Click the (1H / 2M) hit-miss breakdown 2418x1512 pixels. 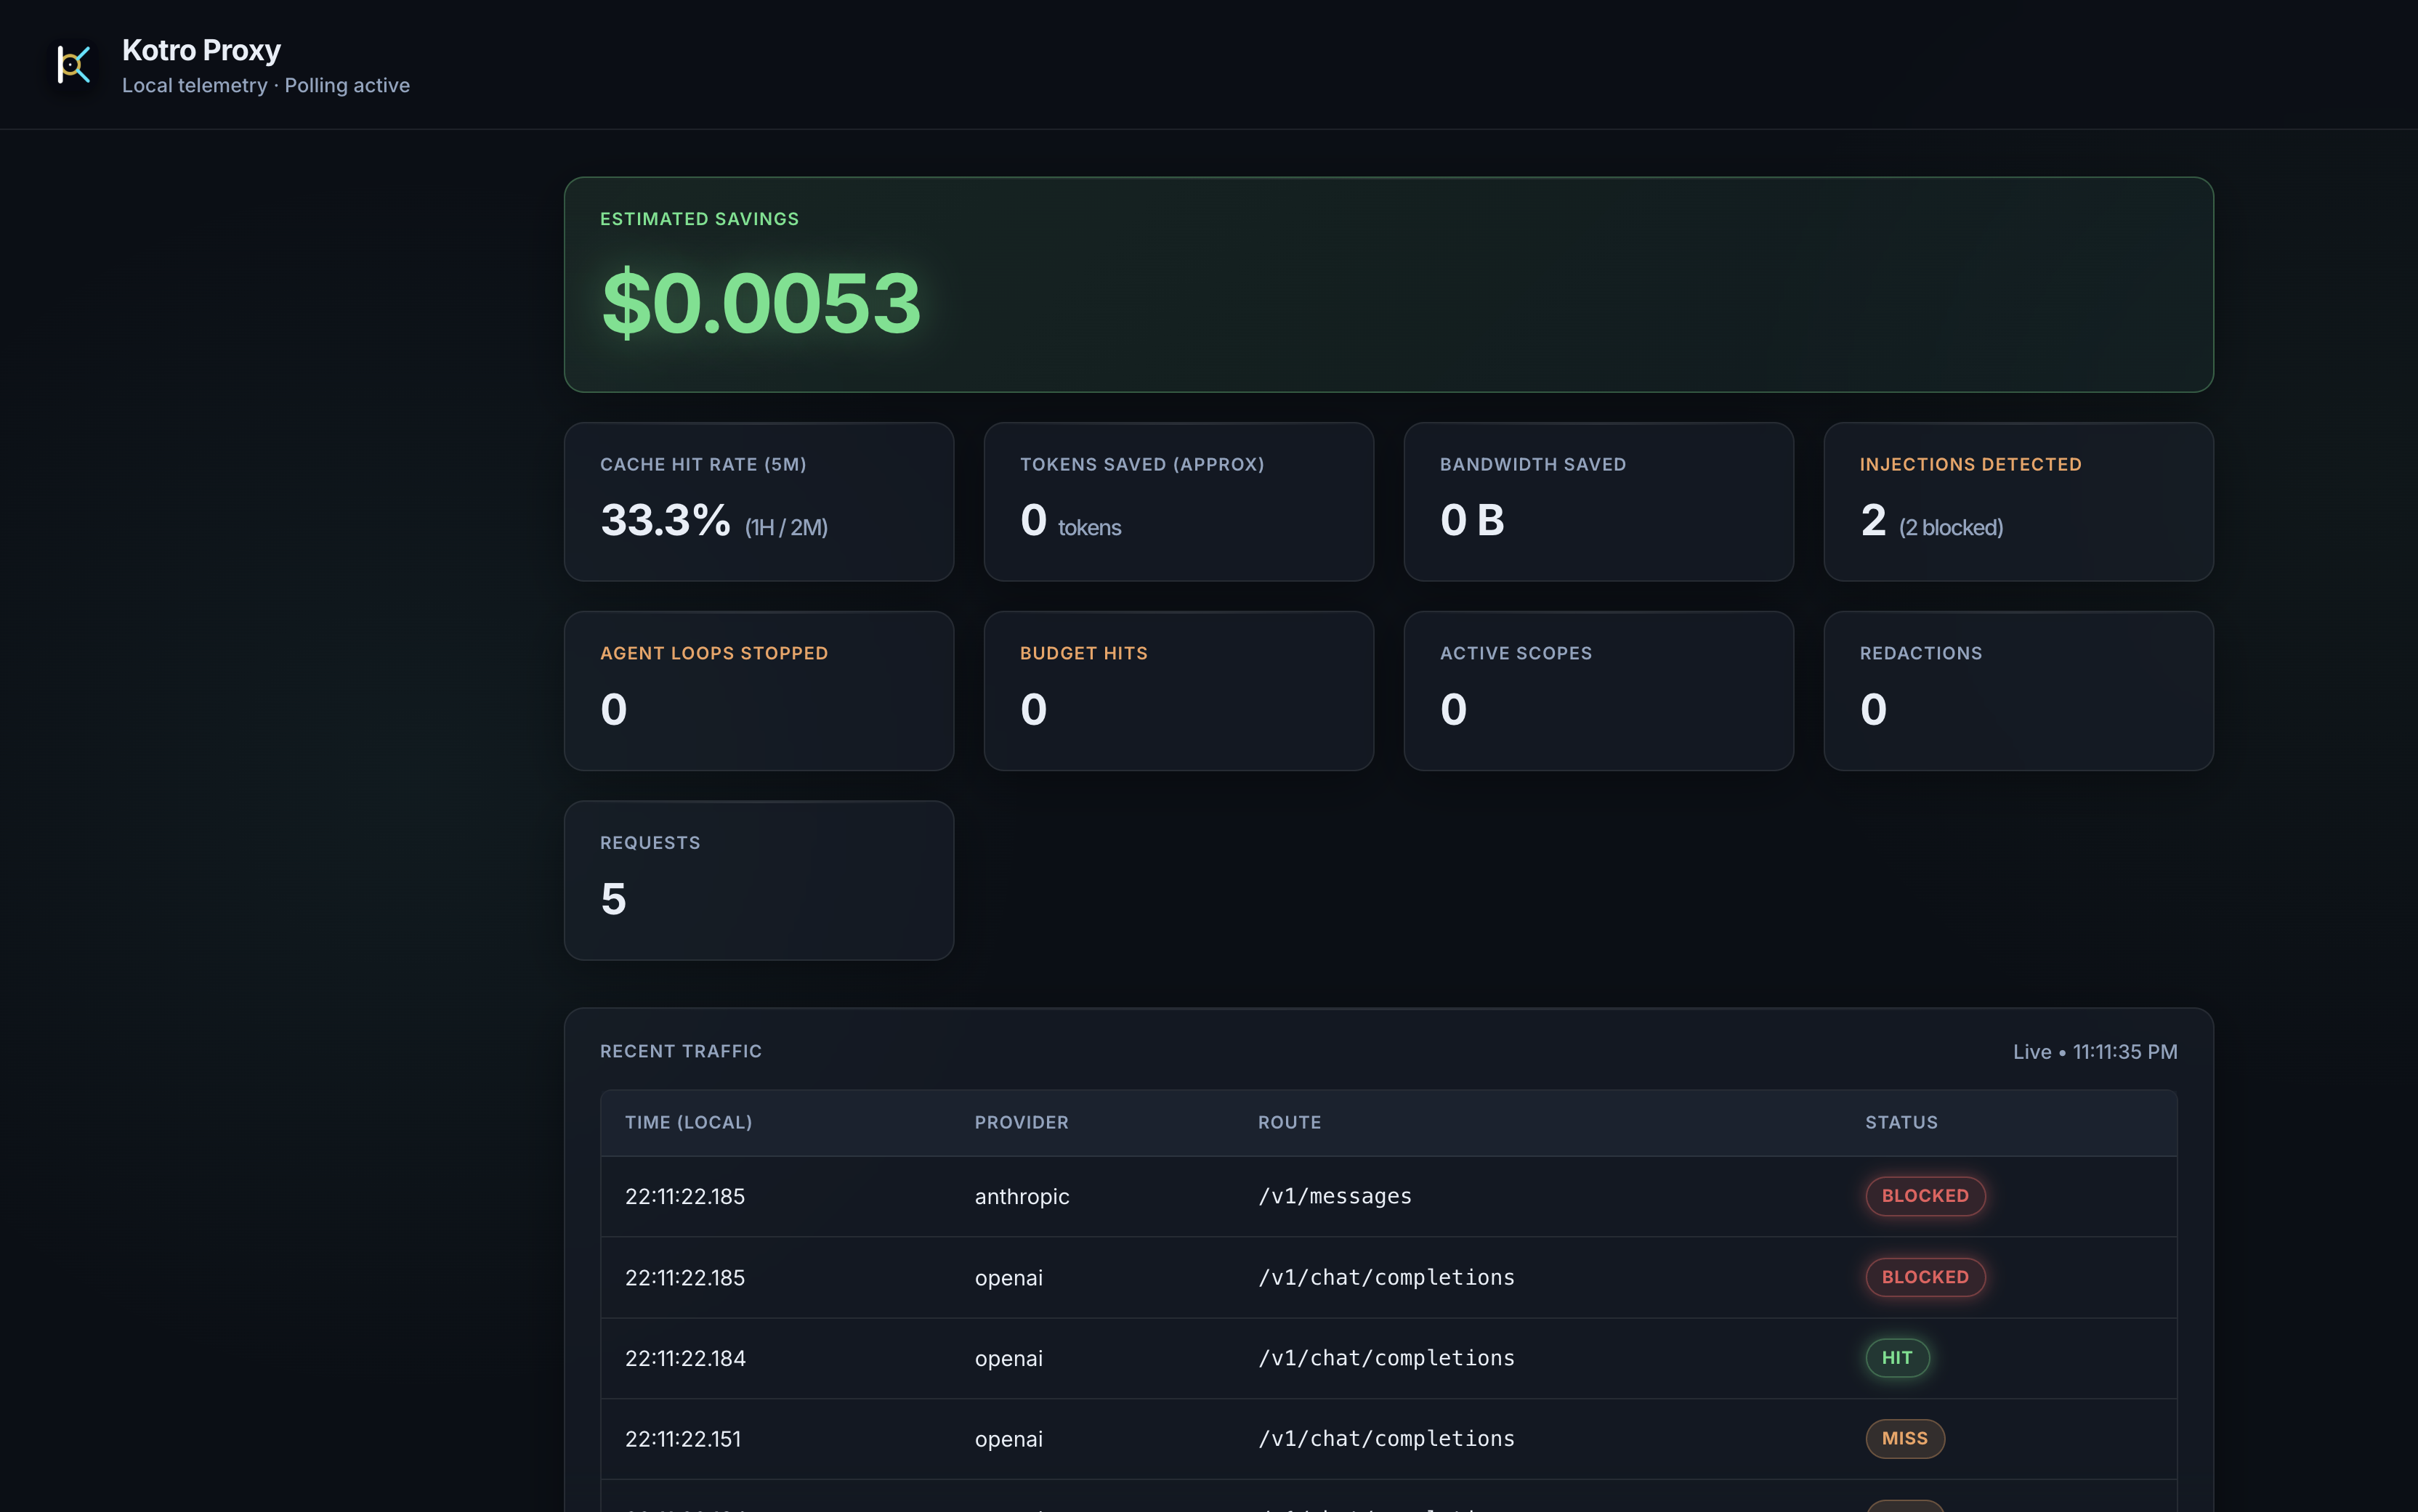786,528
